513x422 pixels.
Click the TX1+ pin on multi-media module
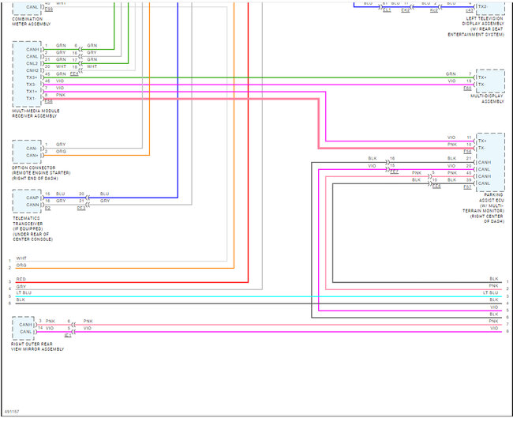pos(32,92)
